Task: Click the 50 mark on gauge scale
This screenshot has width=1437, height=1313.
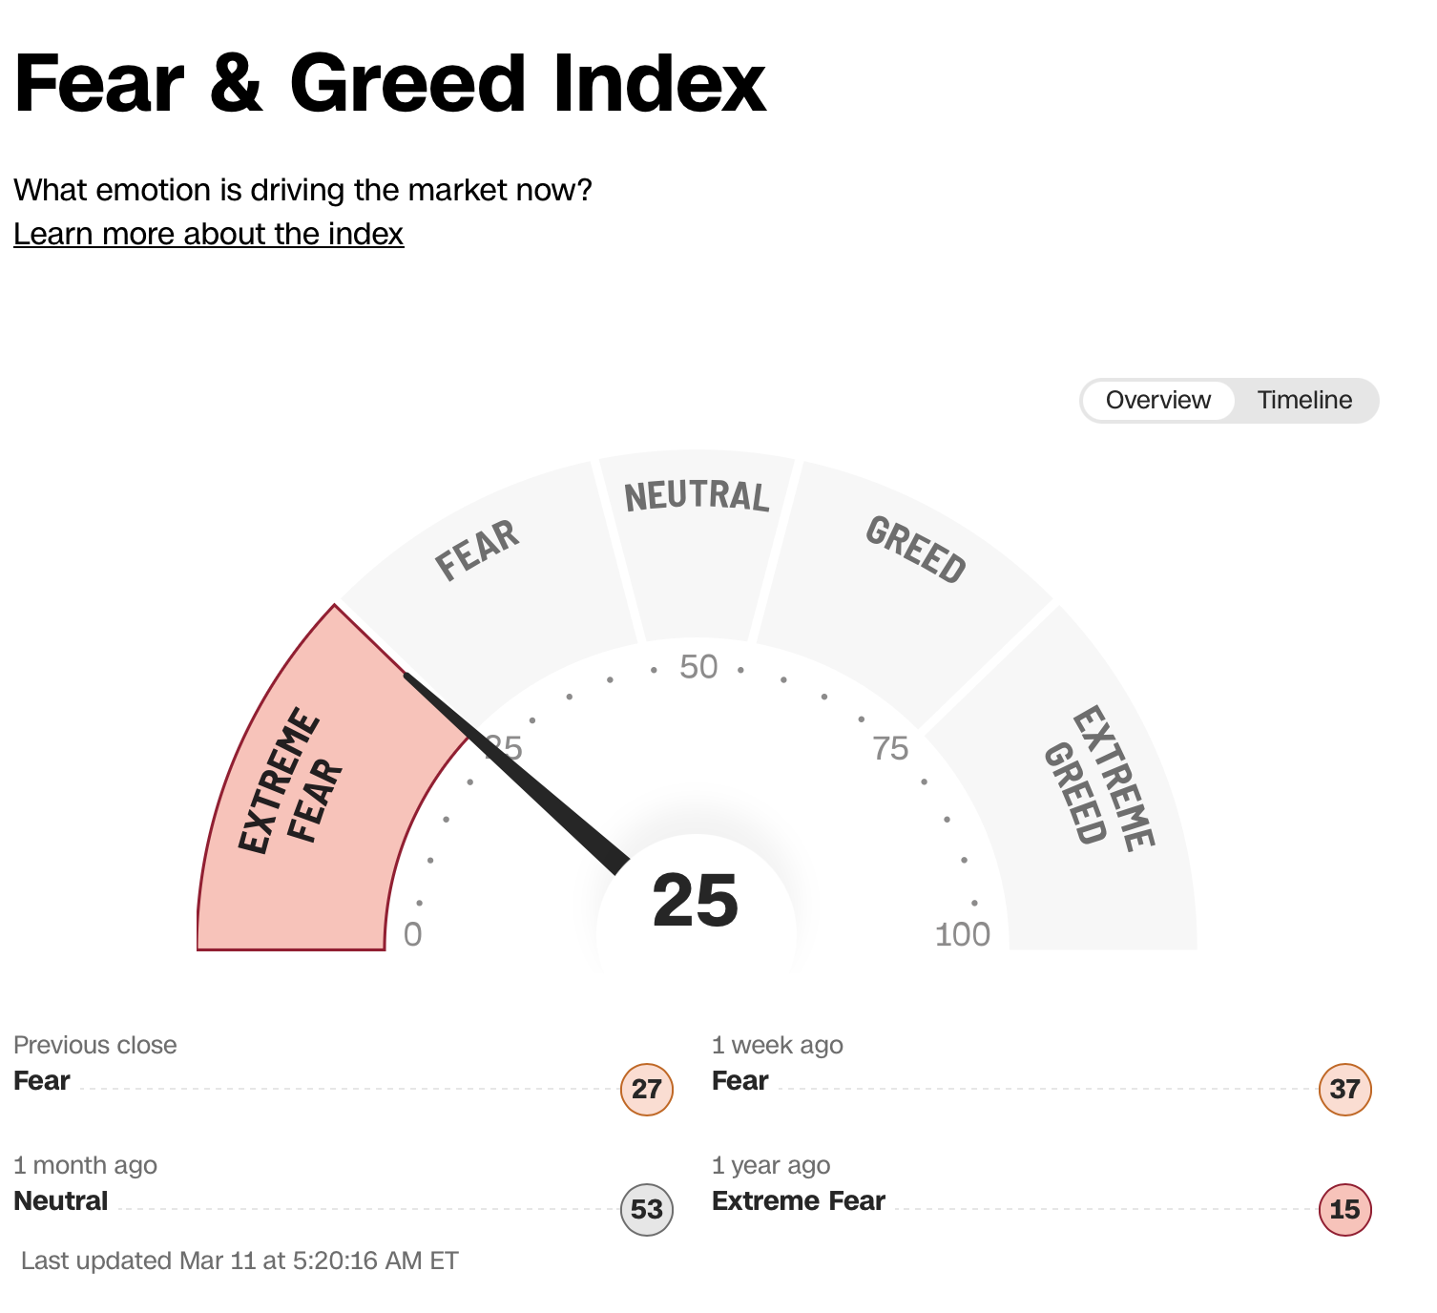Action: pyautogui.click(x=698, y=667)
